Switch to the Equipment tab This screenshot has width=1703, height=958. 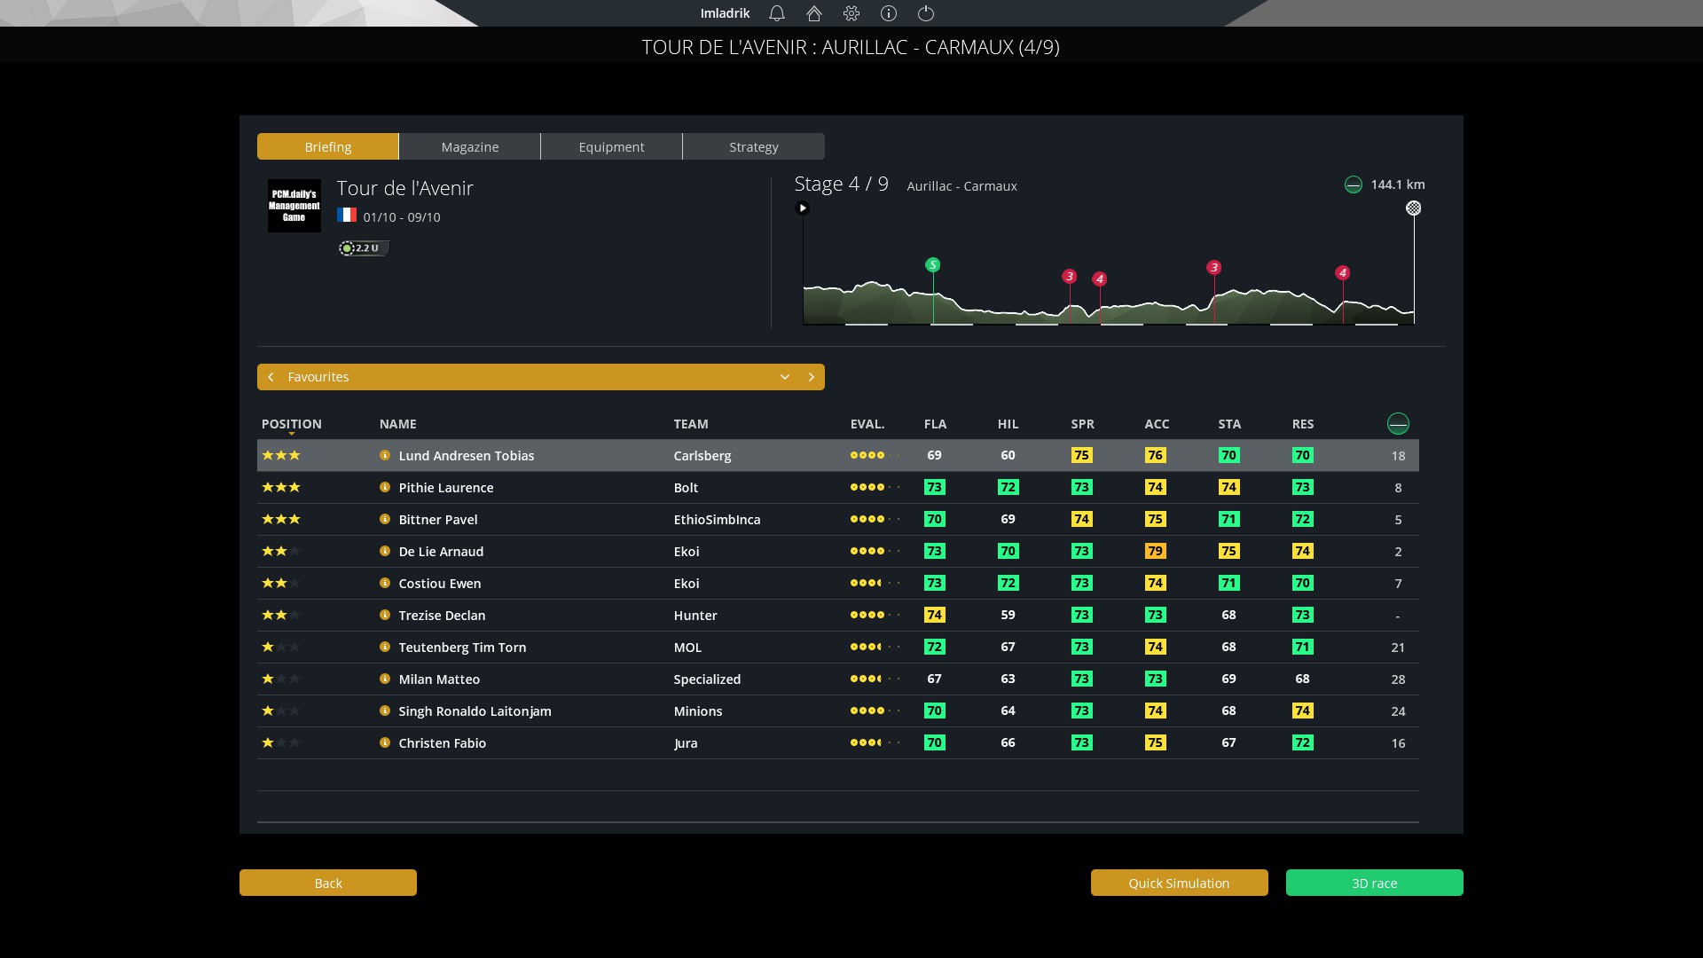(612, 146)
